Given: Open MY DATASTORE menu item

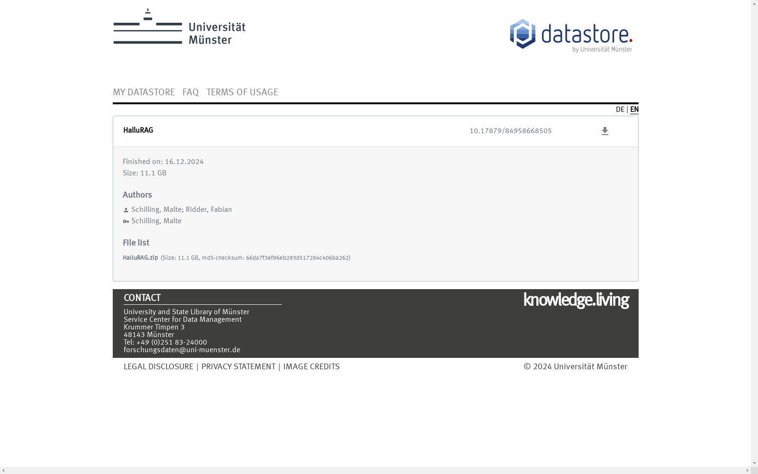Looking at the screenshot, I should (x=144, y=92).
